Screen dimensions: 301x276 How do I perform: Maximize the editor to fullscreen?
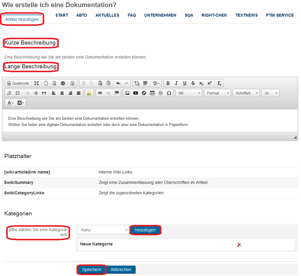[37, 83]
